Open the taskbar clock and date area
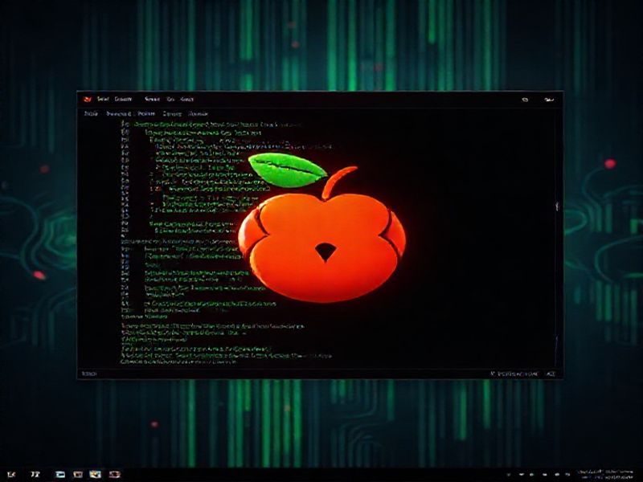Image resolution: width=643 pixels, height=482 pixels. point(605,475)
